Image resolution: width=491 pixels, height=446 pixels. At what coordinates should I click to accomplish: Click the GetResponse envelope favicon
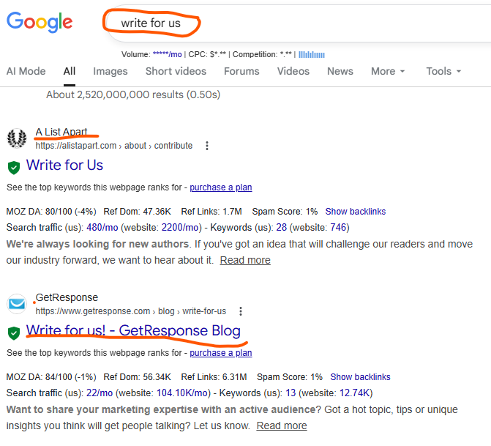17,304
